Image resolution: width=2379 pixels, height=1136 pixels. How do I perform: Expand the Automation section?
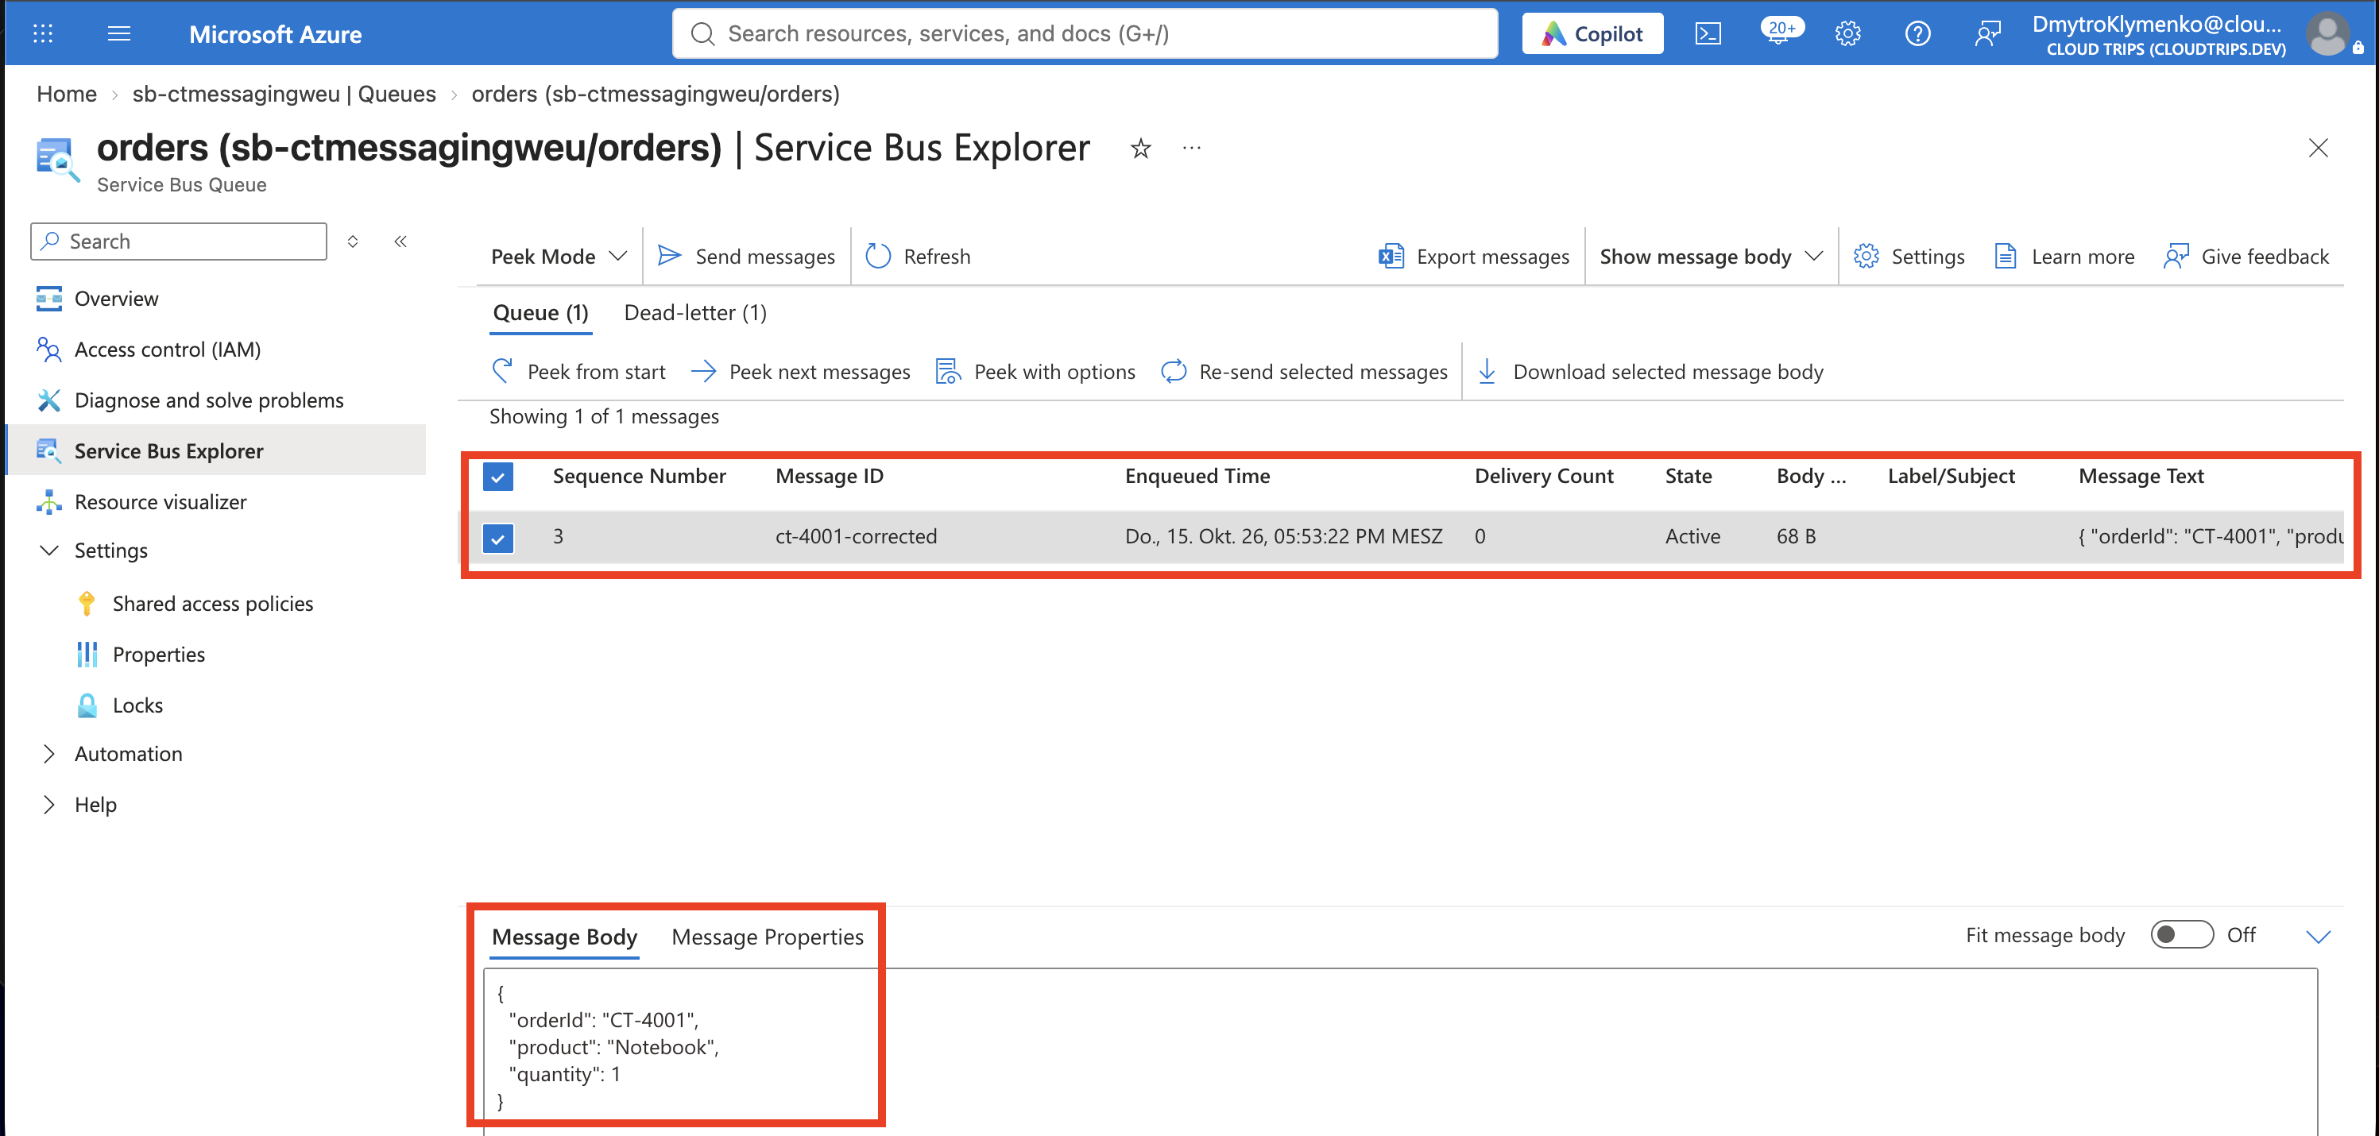click(x=49, y=754)
